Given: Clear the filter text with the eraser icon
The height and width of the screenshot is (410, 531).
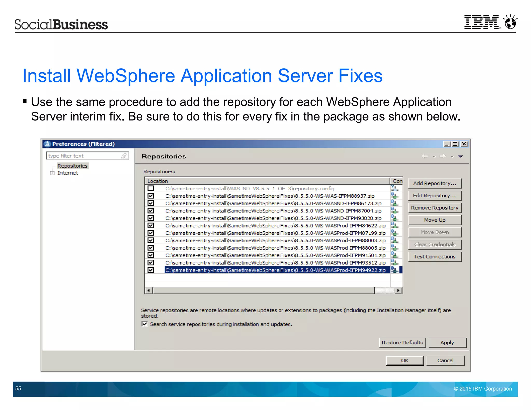Looking at the screenshot, I should (124, 156).
